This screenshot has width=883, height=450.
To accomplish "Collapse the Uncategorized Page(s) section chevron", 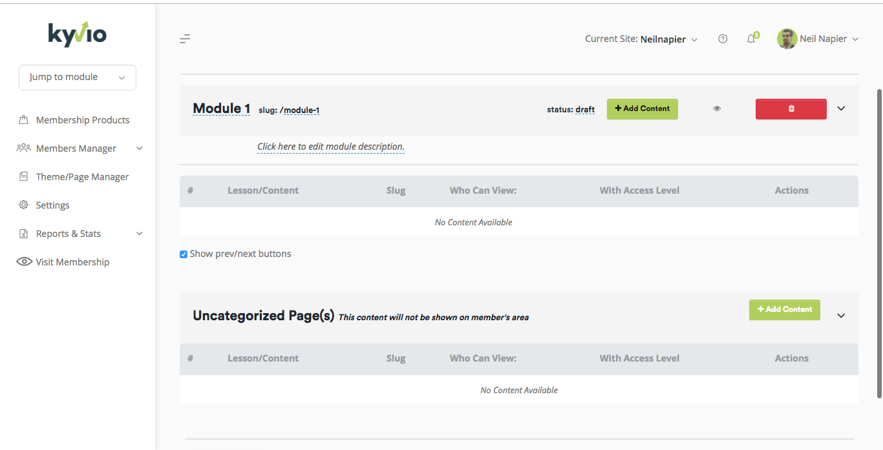I will tap(841, 316).
